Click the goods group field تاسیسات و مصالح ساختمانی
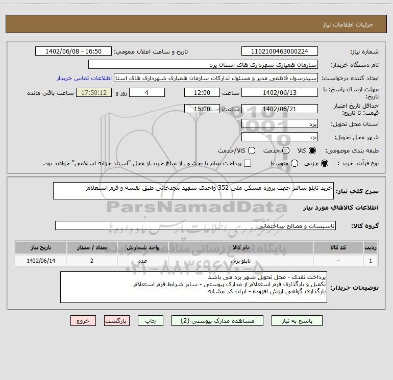The height and width of the screenshot is (380, 393). click(x=195, y=225)
